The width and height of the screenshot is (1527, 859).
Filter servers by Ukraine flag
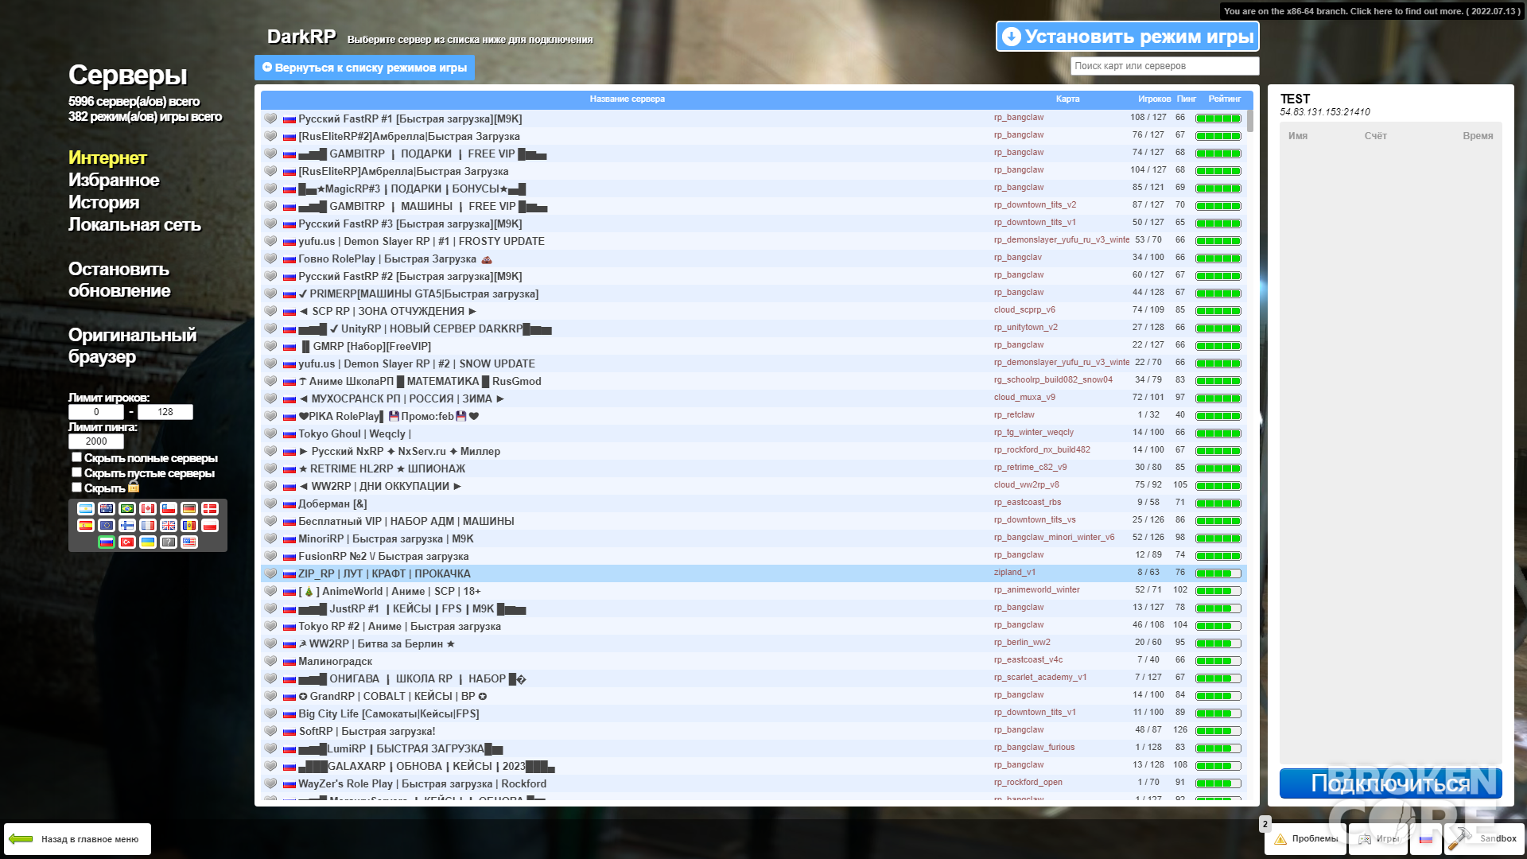coord(148,542)
